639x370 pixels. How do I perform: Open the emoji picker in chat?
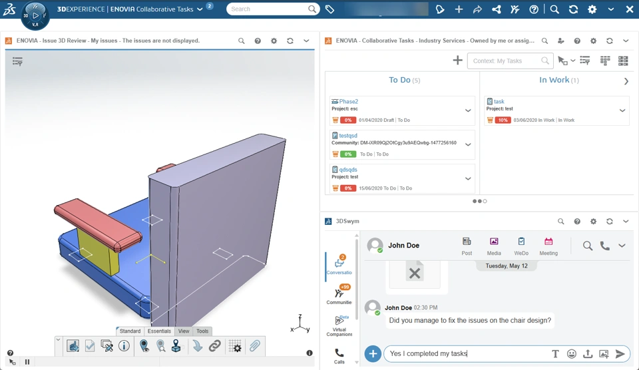point(571,354)
